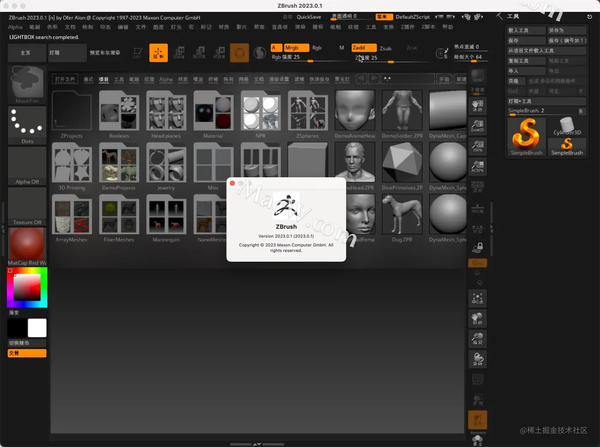
Task: Click the QuickSave button
Action: [x=309, y=17]
